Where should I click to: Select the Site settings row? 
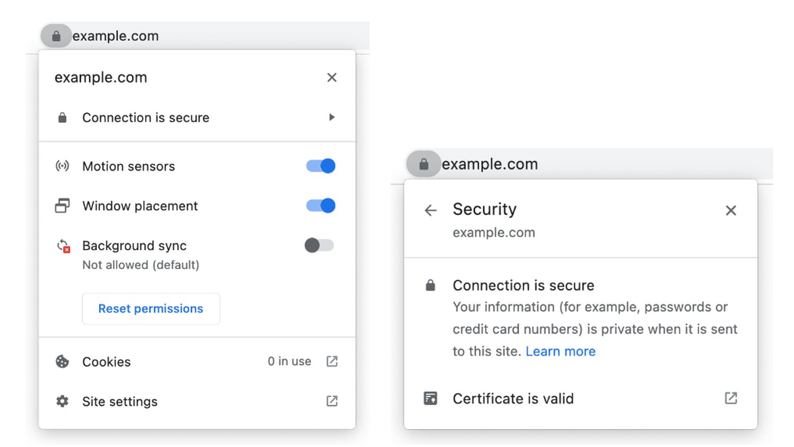click(x=120, y=401)
